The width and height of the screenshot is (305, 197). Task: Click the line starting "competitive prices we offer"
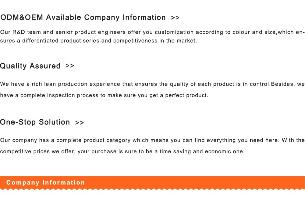point(122,151)
